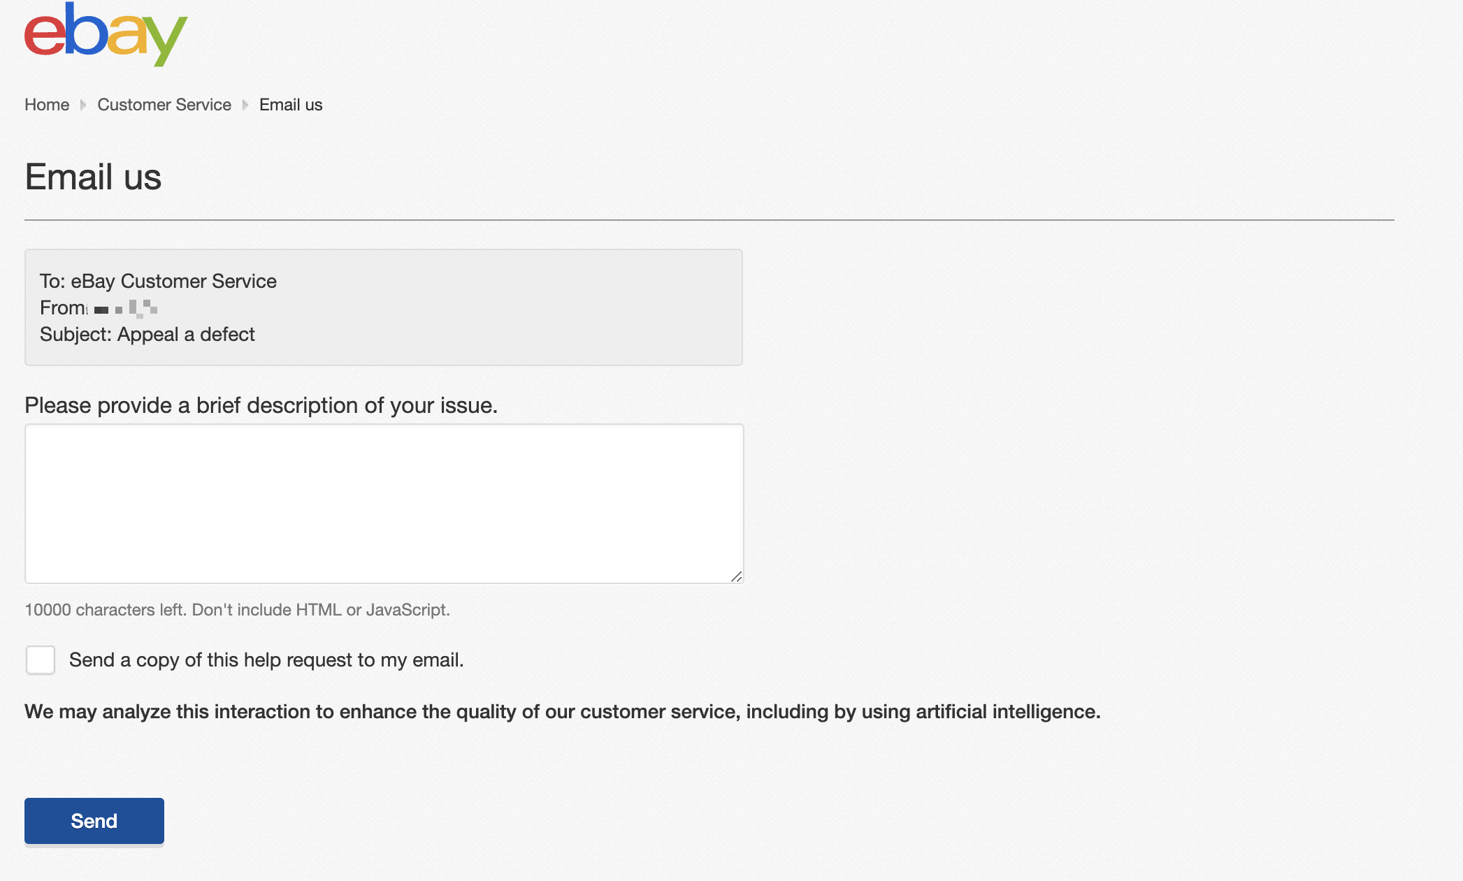Viewport: 1463px width, 881px height.
Task: Enable the send a copy checkbox
Action: [41, 660]
